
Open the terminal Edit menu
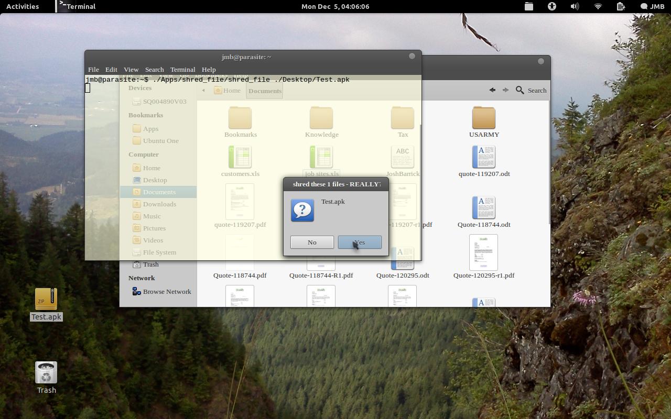click(111, 69)
